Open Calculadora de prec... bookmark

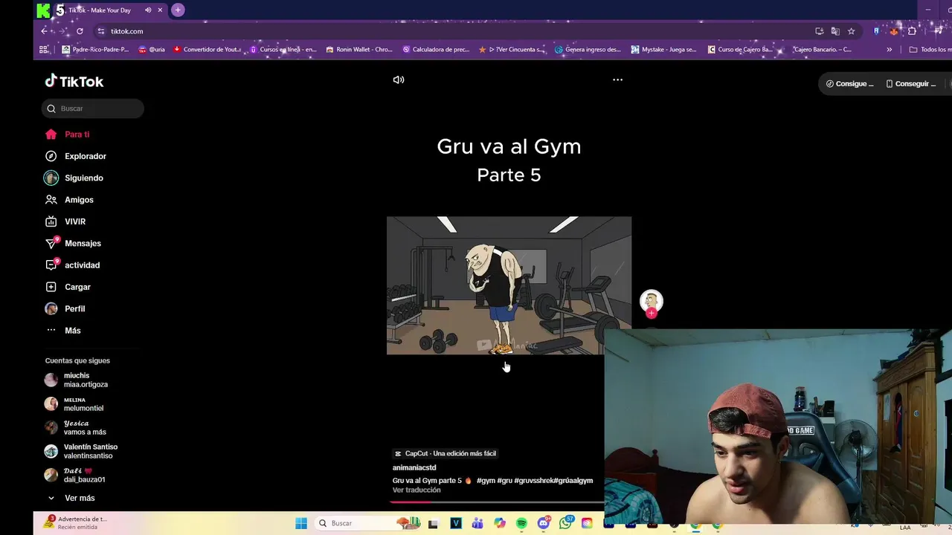click(x=436, y=50)
